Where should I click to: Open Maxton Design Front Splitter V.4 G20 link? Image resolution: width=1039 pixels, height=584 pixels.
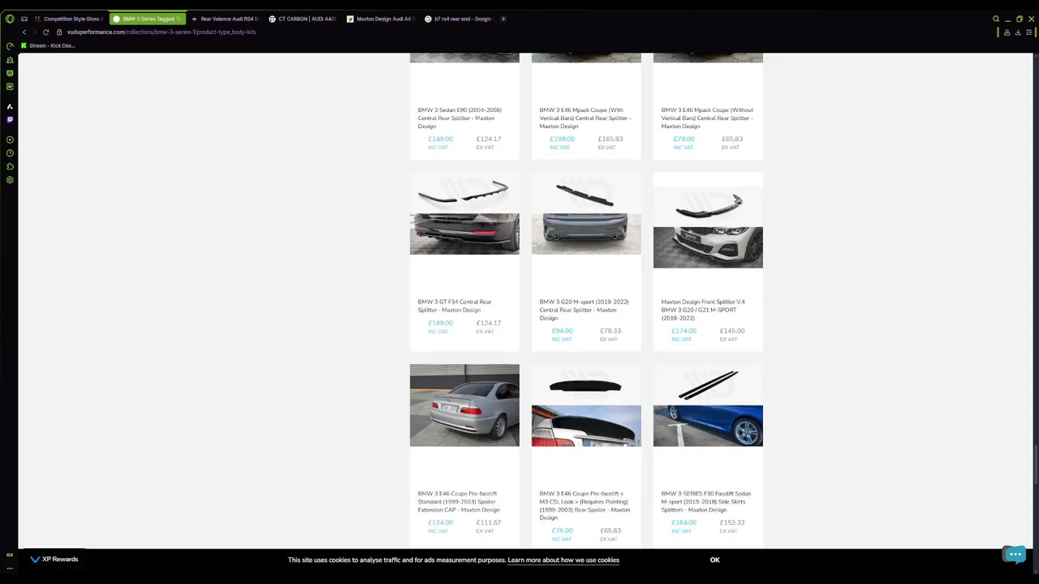coord(703,310)
